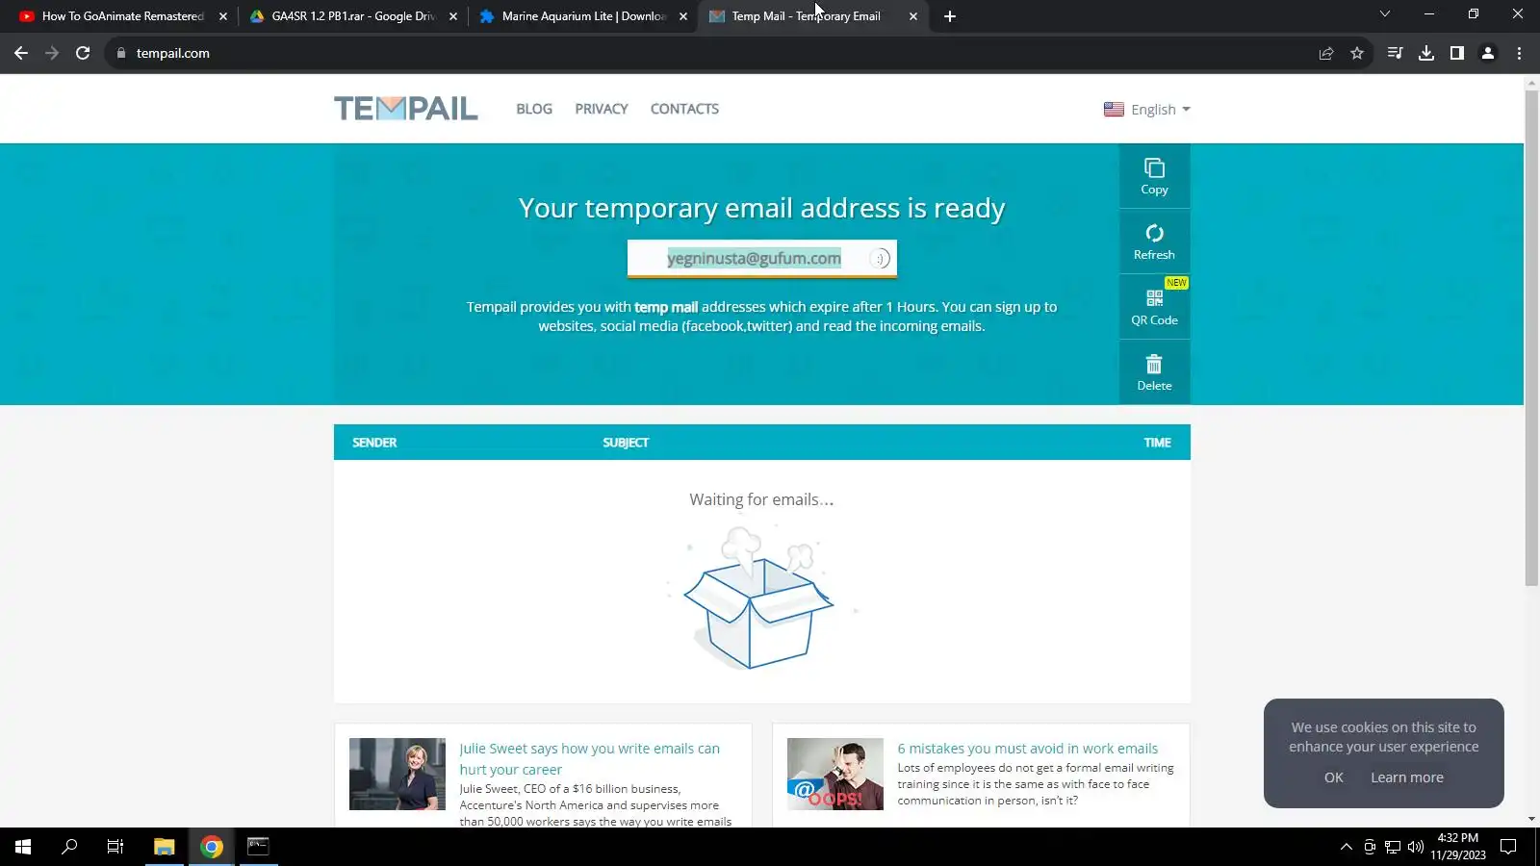Switch to the Marine Aquarium Lite tab
The image size is (1540, 866).
point(583,16)
